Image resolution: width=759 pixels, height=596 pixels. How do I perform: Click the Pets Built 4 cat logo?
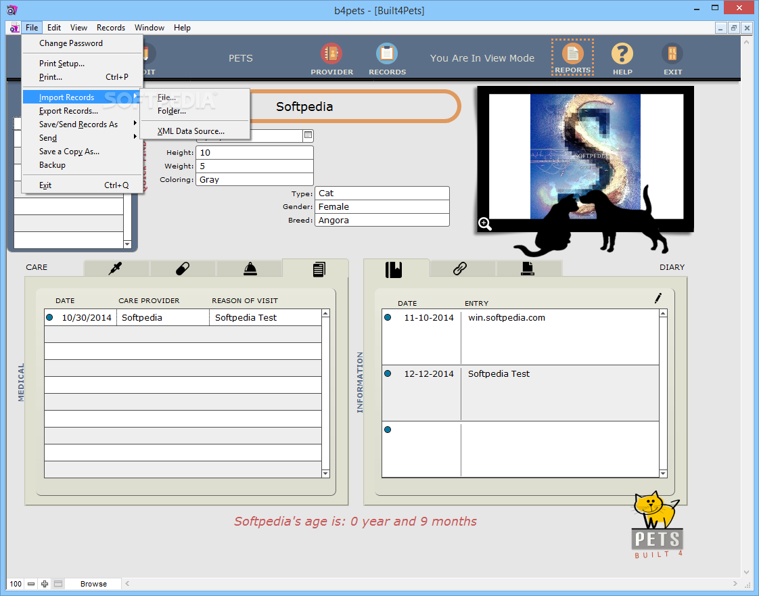tap(658, 525)
